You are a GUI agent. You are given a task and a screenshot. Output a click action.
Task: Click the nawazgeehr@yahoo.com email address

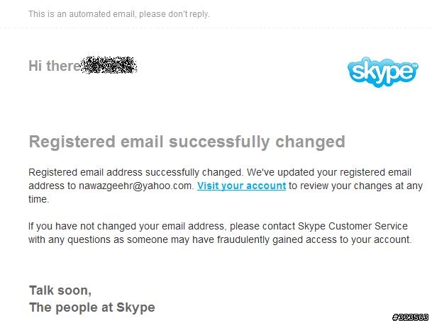pyautogui.click(x=136, y=186)
